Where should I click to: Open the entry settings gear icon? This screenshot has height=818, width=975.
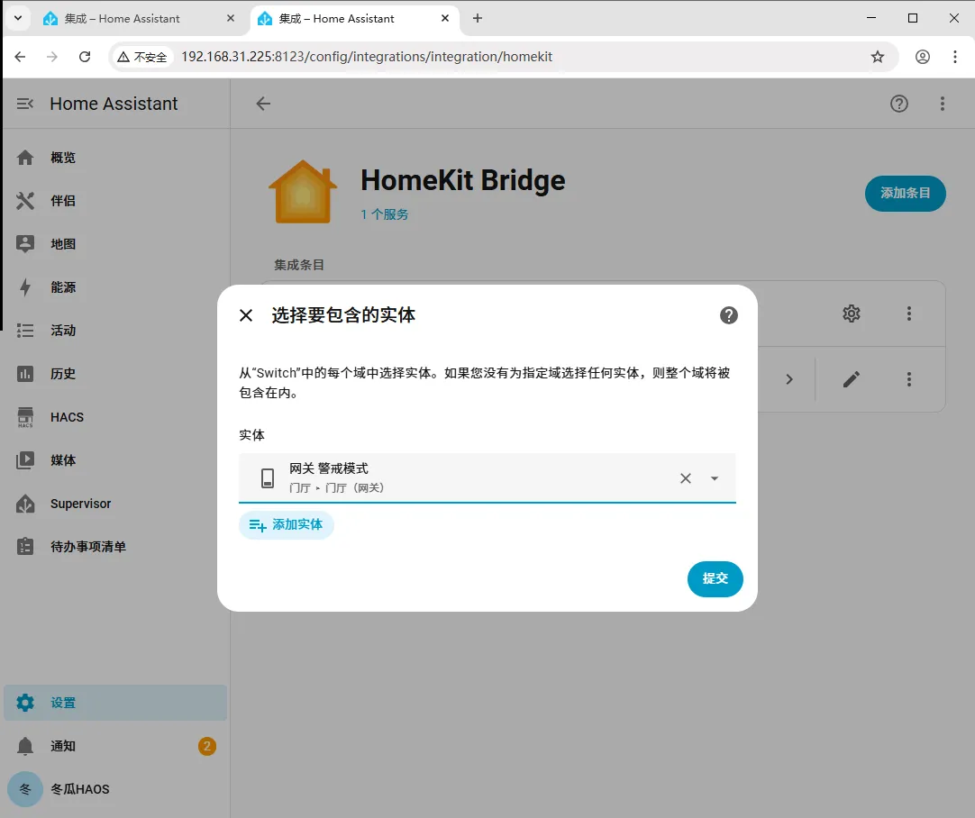[851, 314]
